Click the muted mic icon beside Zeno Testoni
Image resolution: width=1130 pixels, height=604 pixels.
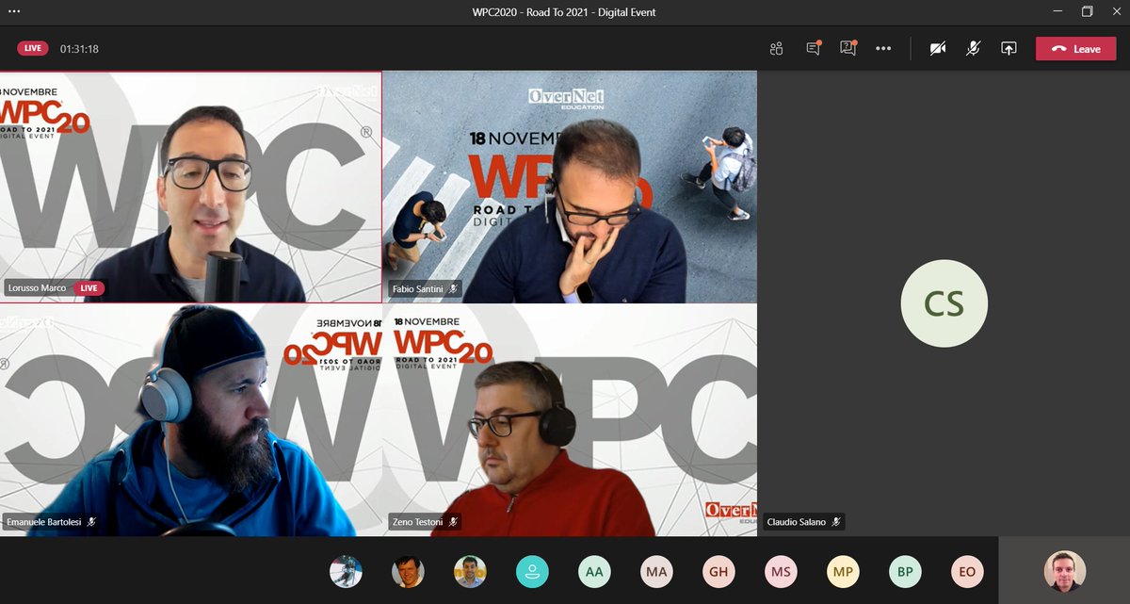click(x=453, y=521)
